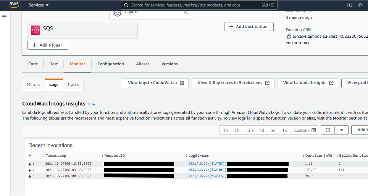Select duration value 123.93
The width and height of the screenshot is (368, 196).
click(x=310, y=170)
